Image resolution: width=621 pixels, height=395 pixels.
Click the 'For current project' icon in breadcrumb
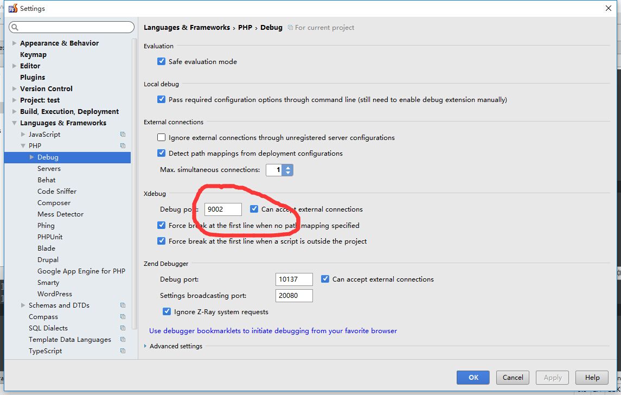pos(290,27)
